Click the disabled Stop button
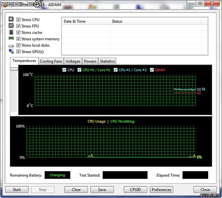Image resolution: width=222 pixels, height=198 pixels. coord(43,190)
